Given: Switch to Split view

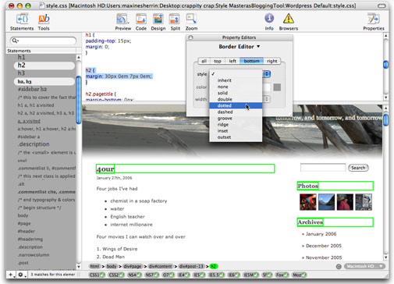Looking at the screenshot, I should coord(175,22).
